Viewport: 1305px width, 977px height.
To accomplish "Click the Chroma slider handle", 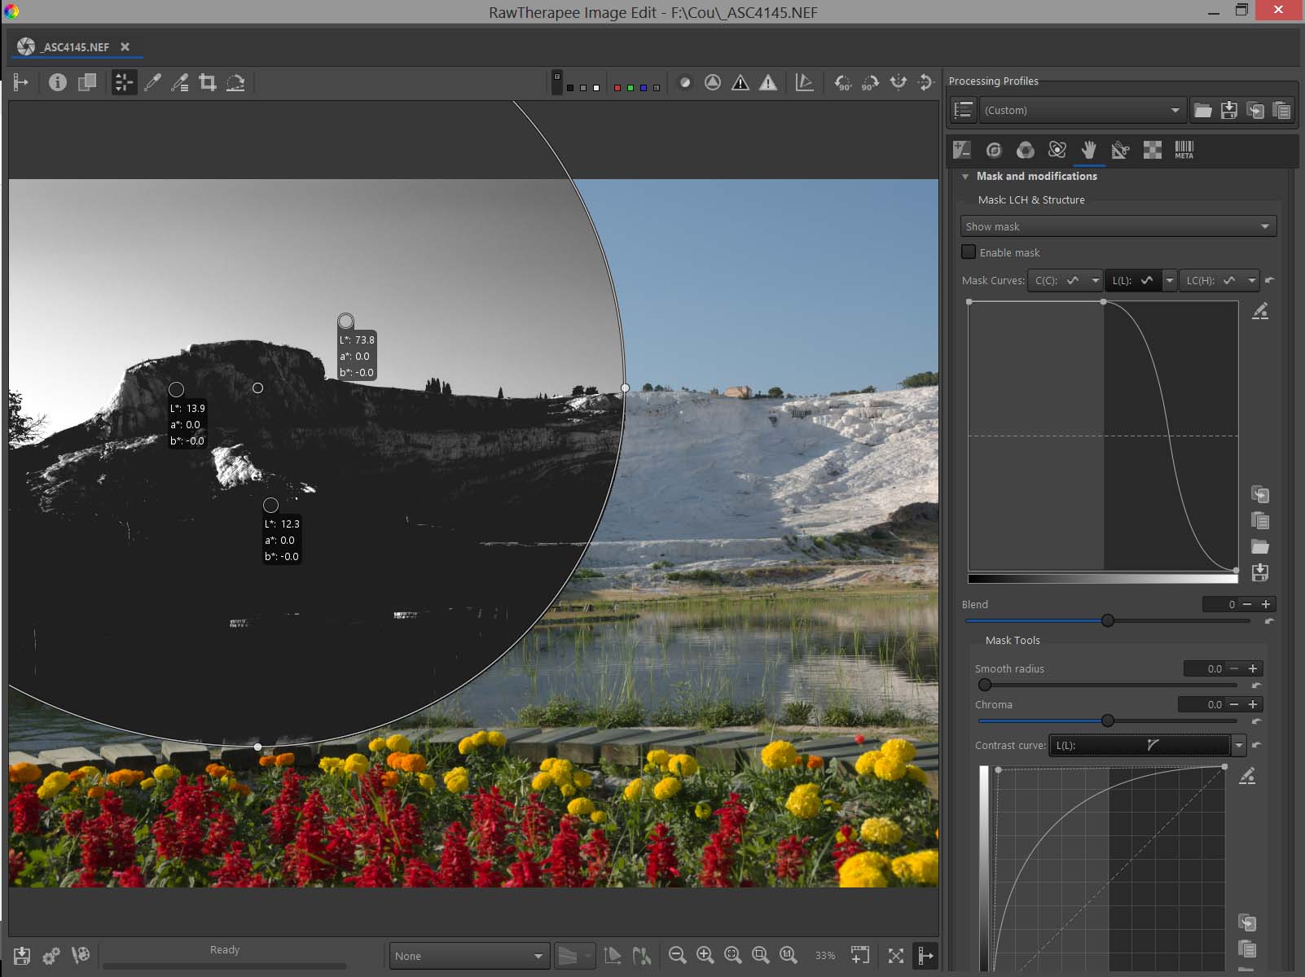I will 1108,721.
